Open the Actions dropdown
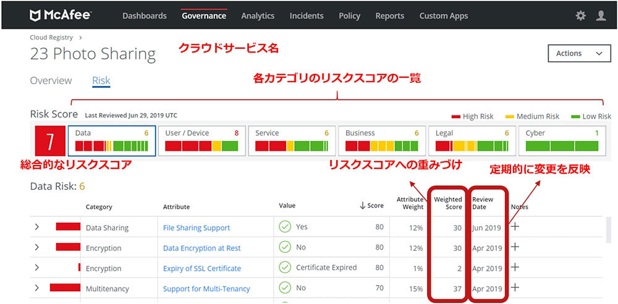 (x=579, y=54)
